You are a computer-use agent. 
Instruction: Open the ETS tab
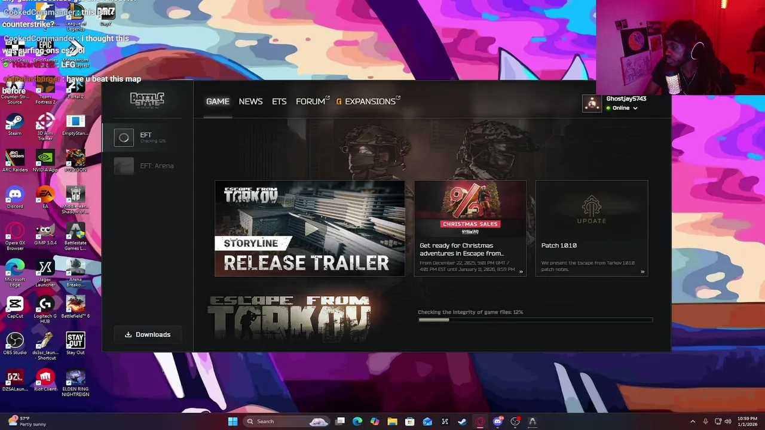[x=279, y=102]
